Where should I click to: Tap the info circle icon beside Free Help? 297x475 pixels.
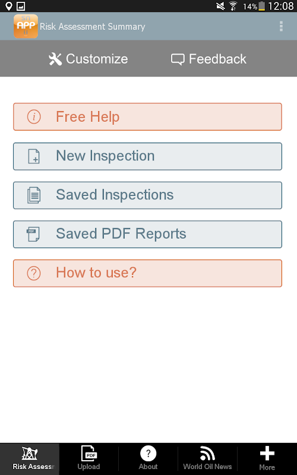[x=34, y=116]
